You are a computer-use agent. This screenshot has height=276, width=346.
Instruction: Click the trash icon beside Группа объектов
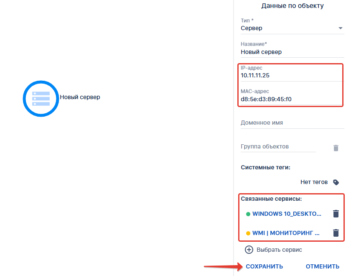pyautogui.click(x=336, y=148)
